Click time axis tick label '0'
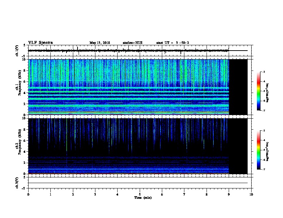 [x=28, y=194]
